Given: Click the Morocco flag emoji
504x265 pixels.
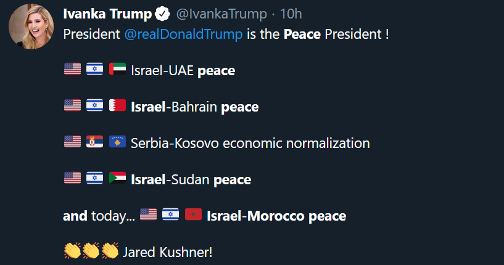Looking at the screenshot, I should (x=193, y=215).
